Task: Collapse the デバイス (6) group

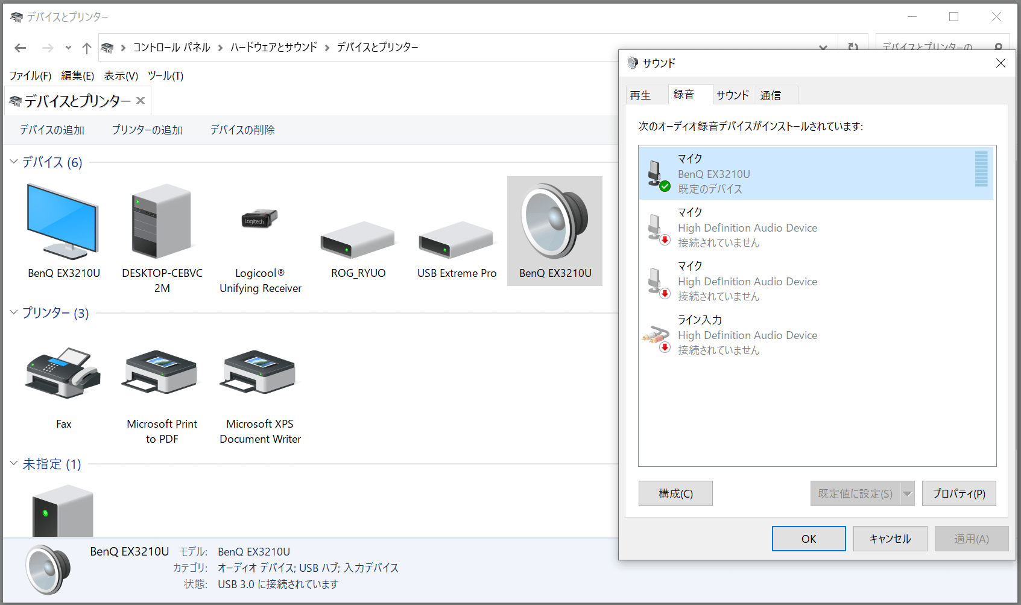Action: 13,162
